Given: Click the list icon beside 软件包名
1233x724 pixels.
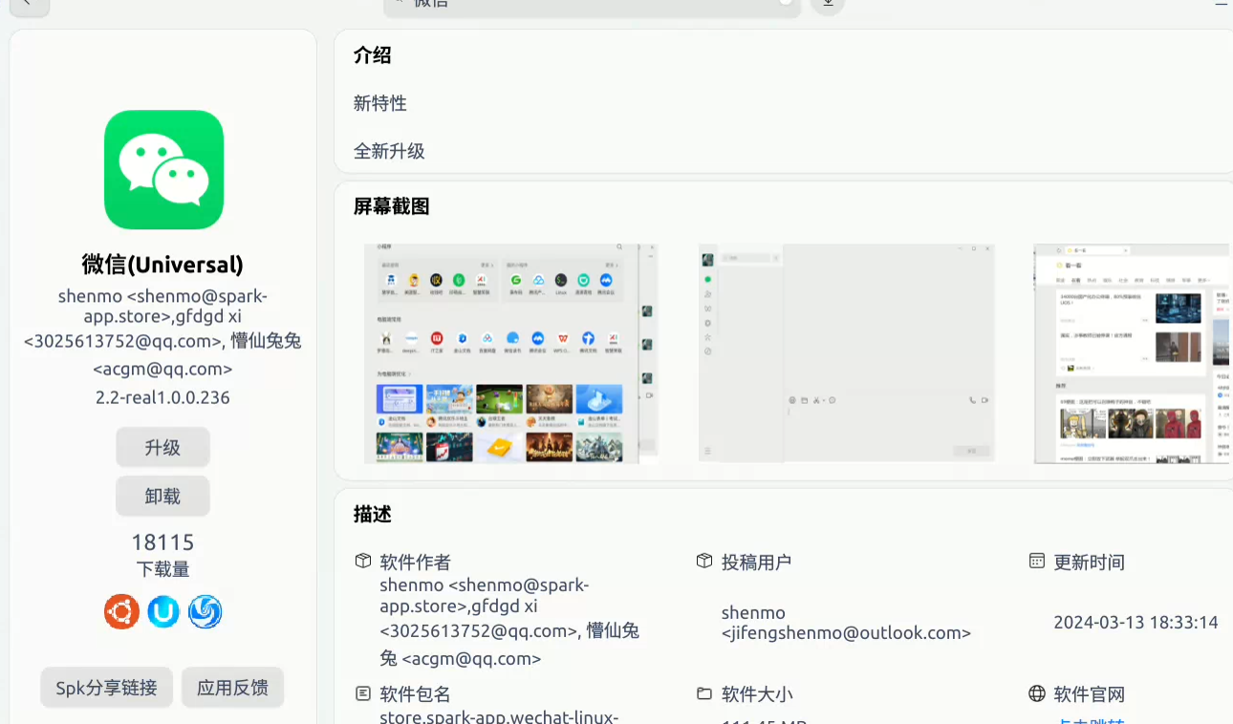Looking at the screenshot, I should (x=363, y=693).
